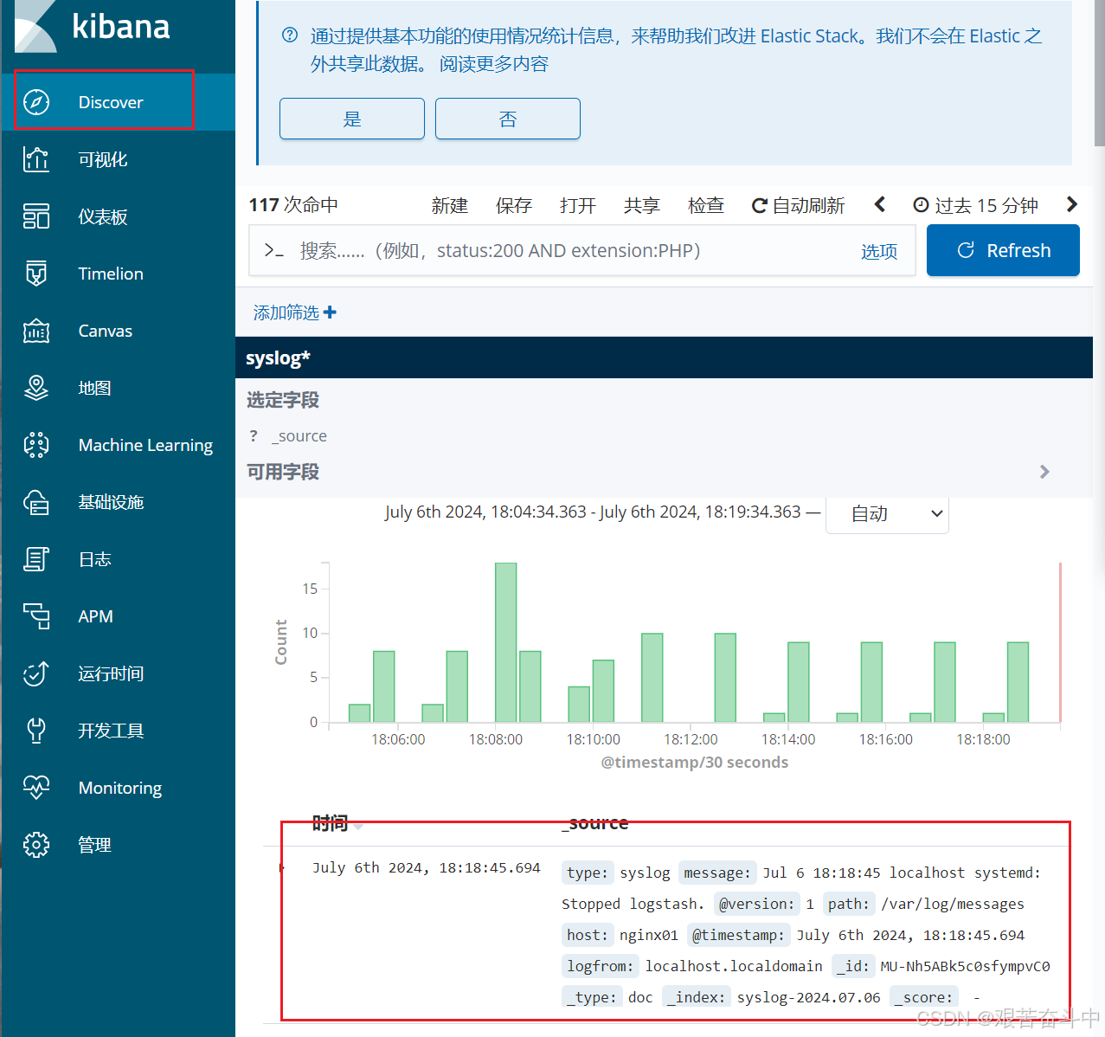
Task: Select the Discover menu label
Action: coord(111,102)
